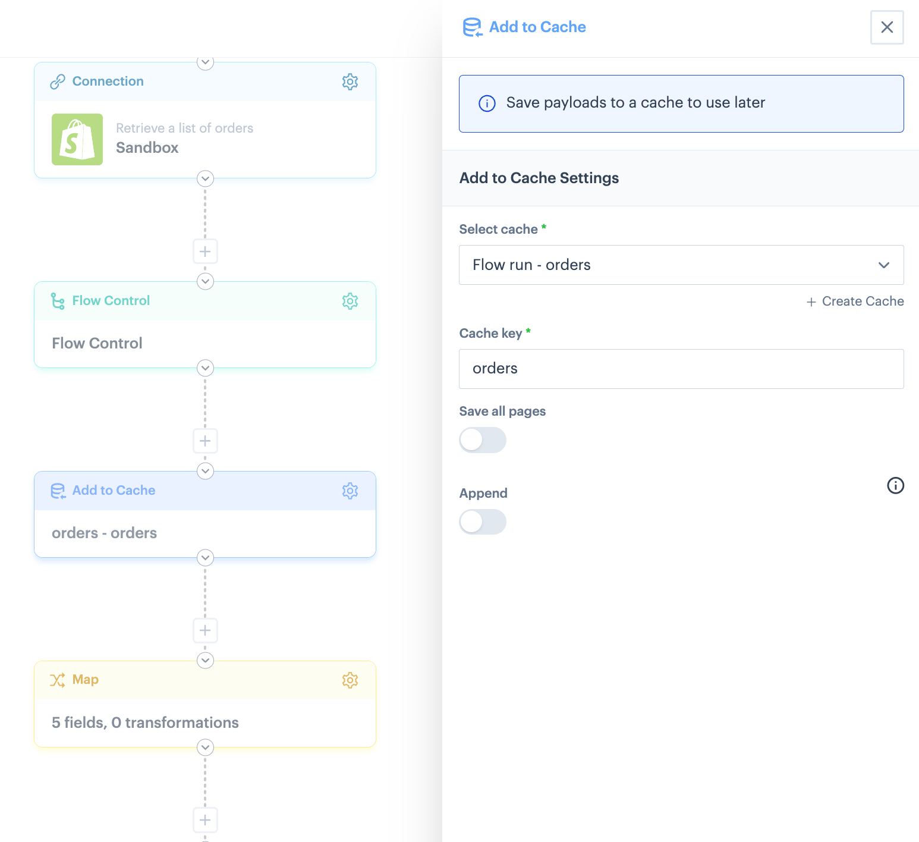Add step between Add to Cache and Map
919x842 pixels.
tap(205, 630)
